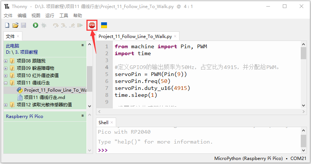This screenshot has height=164, width=311.
Task: Stop the backend with the red STOP icon
Action: coord(92,25)
